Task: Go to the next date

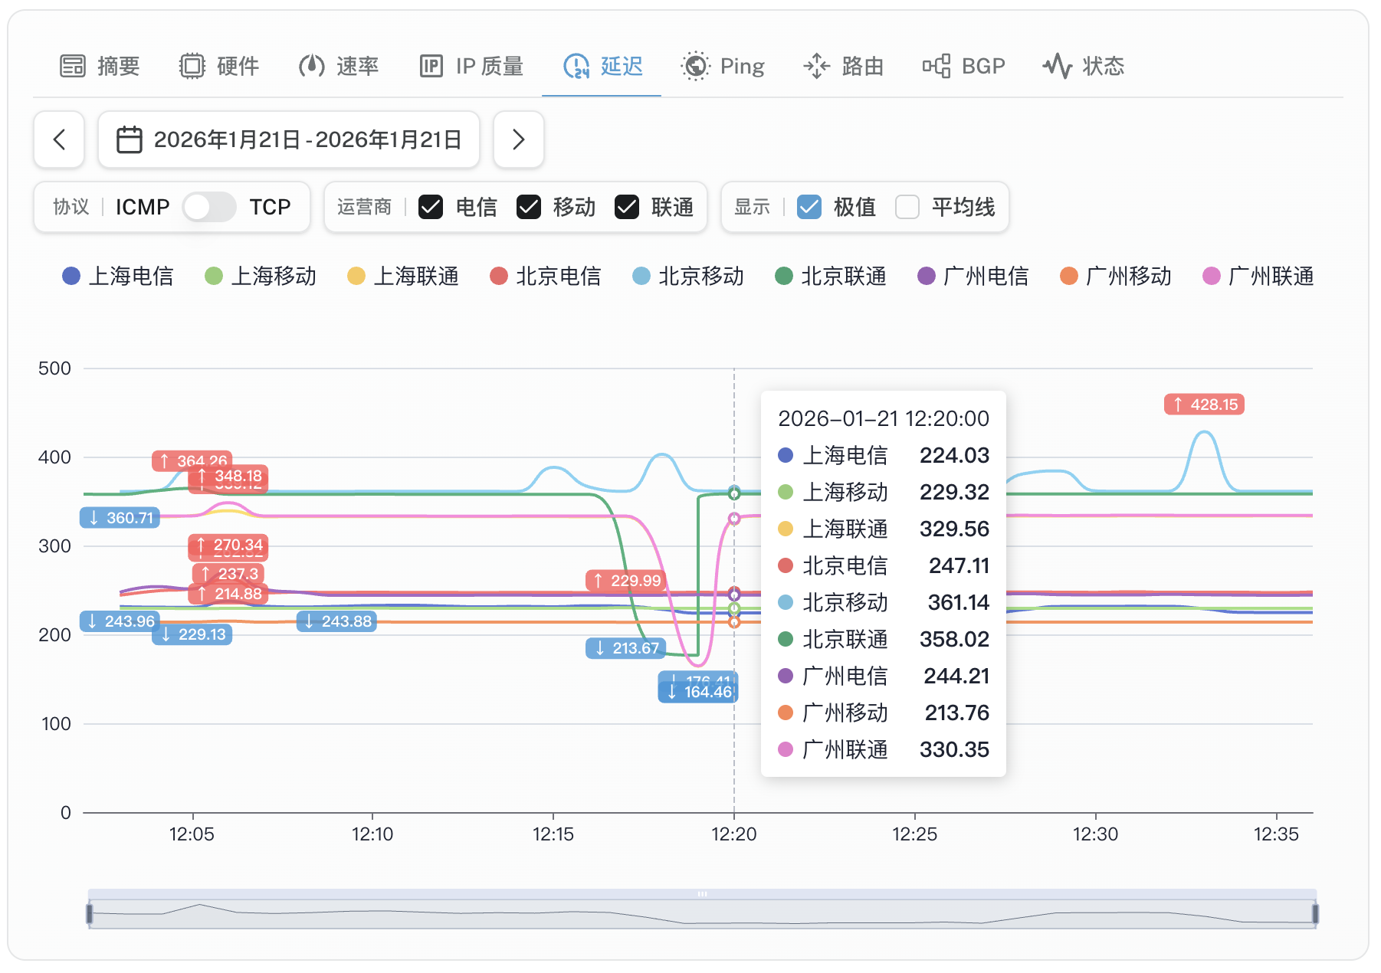Action: pos(519,139)
